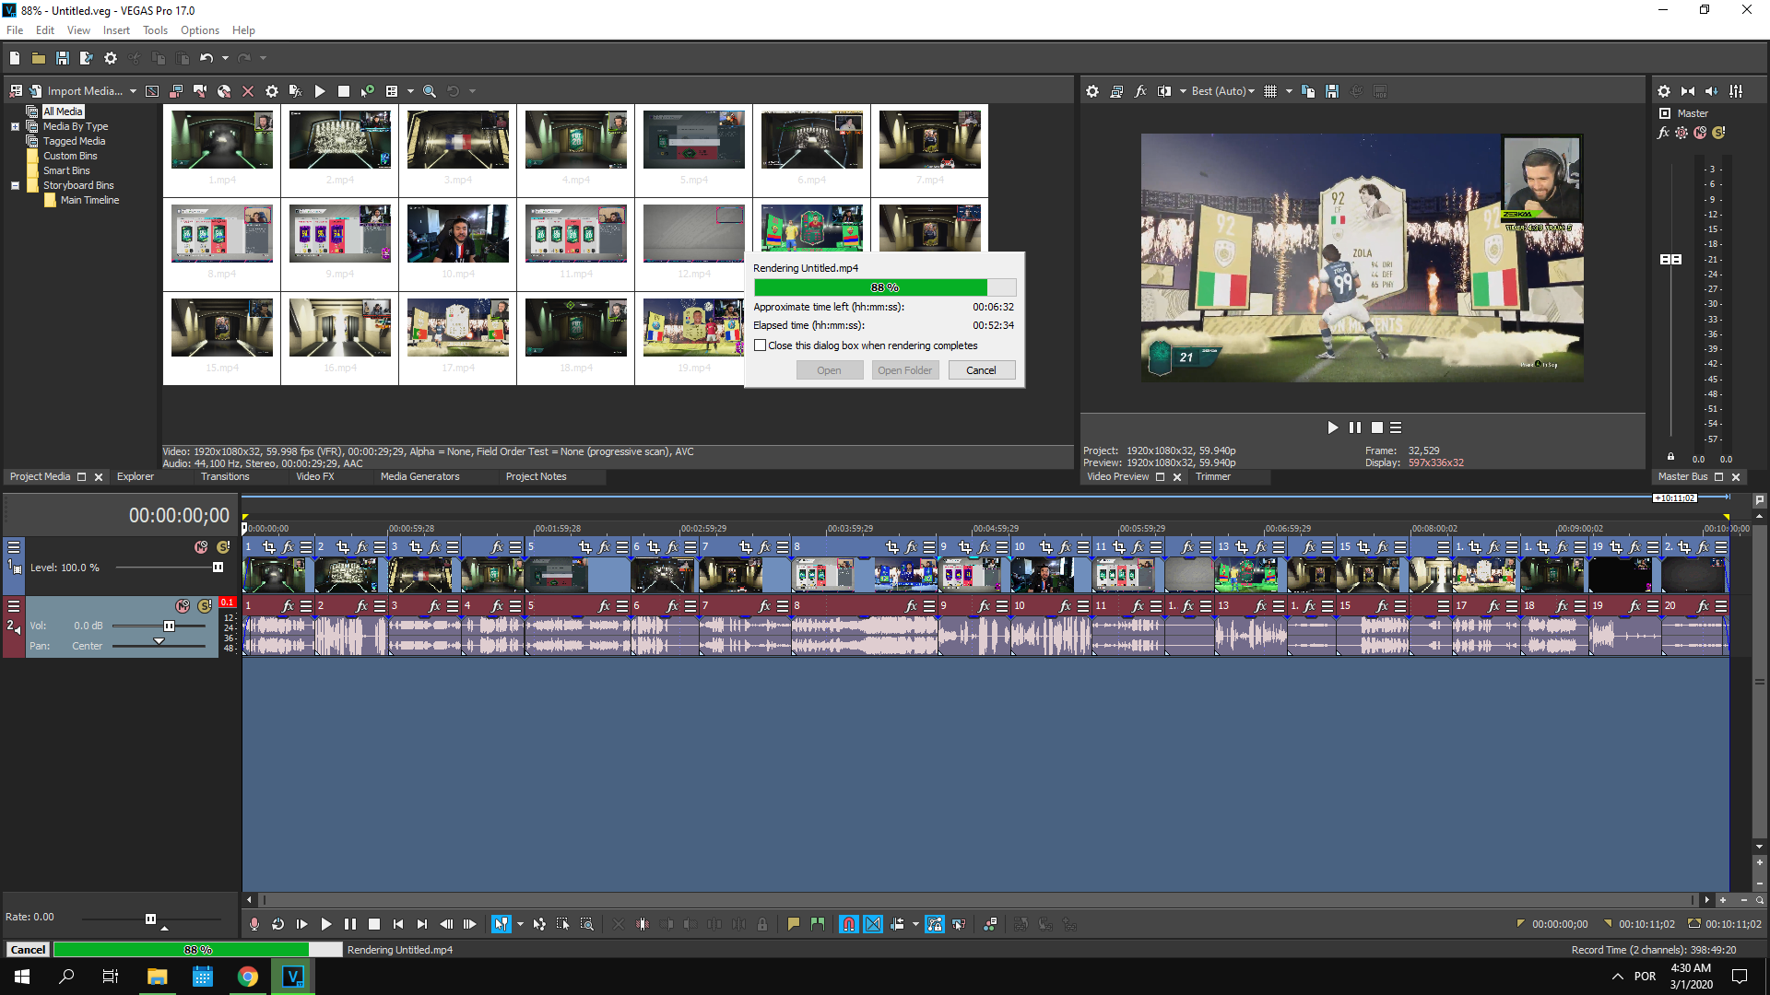Image resolution: width=1770 pixels, height=995 pixels.
Task: Click the Media FX icon in Project Media toolbar
Action: pyautogui.click(x=296, y=91)
